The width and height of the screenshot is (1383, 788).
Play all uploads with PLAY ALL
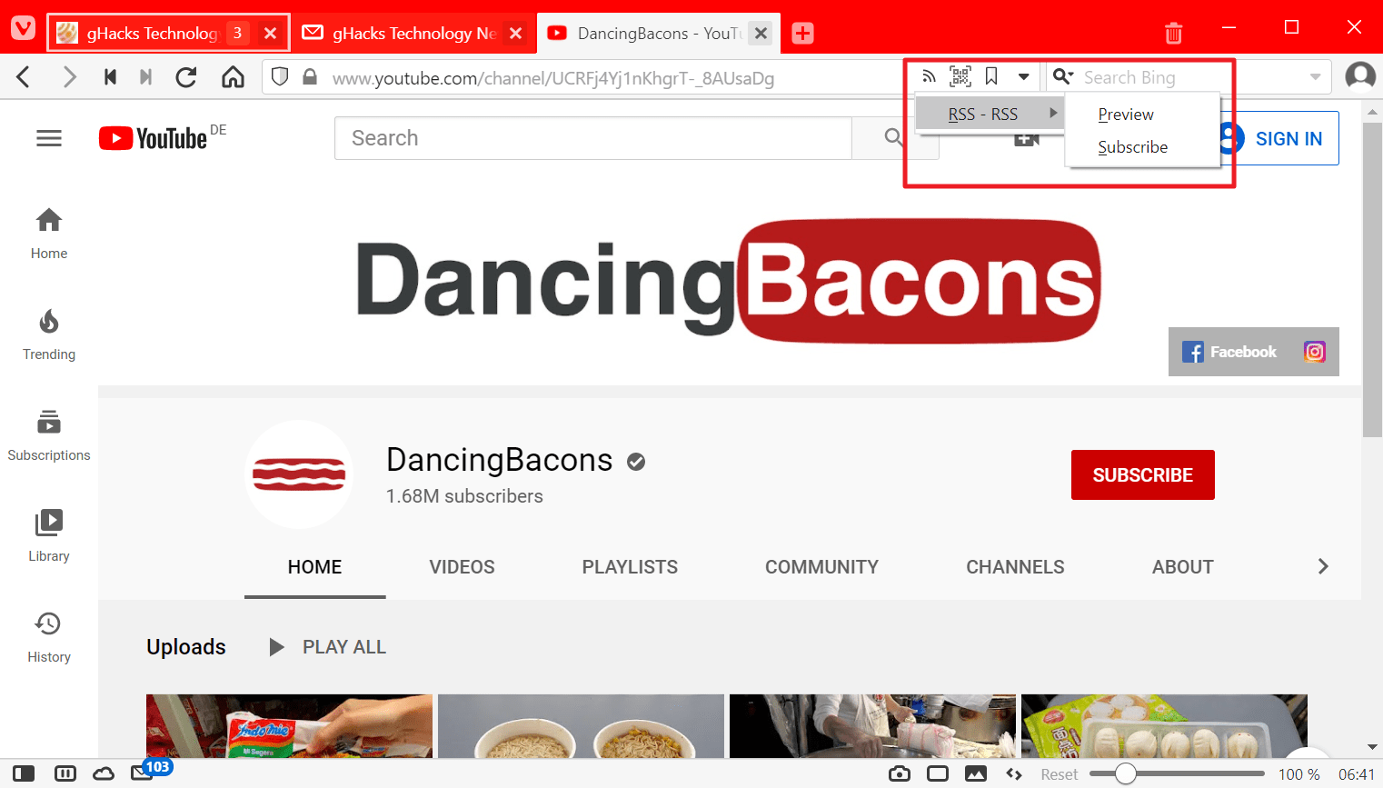(327, 647)
